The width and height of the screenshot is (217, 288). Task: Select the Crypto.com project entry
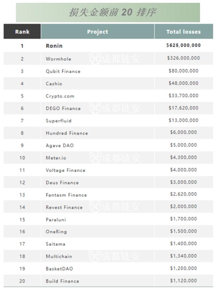pos(60,96)
